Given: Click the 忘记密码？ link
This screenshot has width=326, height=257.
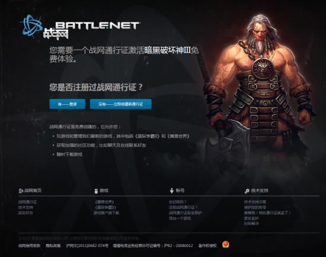Looking at the screenshot, I should (178, 202).
